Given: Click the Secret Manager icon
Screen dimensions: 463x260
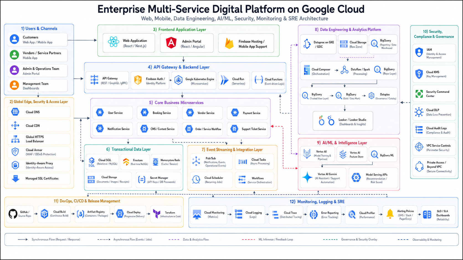Looking at the screenshot, I should 142,180.
